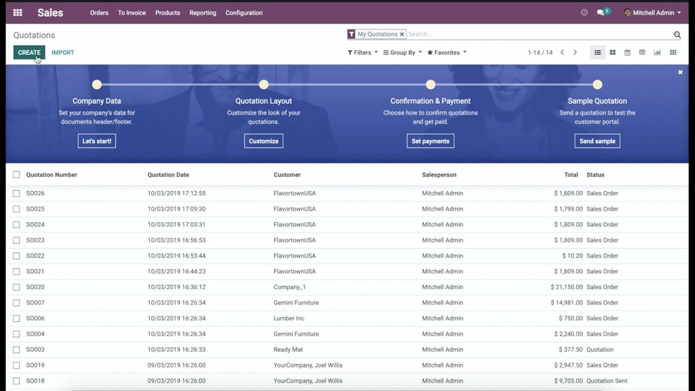The width and height of the screenshot is (695, 391).
Task: Click customer Company_1 in row S0020
Action: click(x=289, y=287)
